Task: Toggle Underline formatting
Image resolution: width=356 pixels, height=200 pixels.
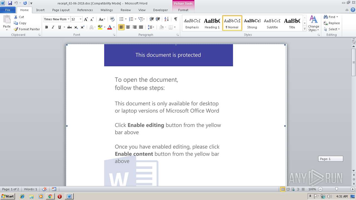Action: 60,27
